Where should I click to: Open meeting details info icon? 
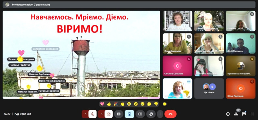228,114
